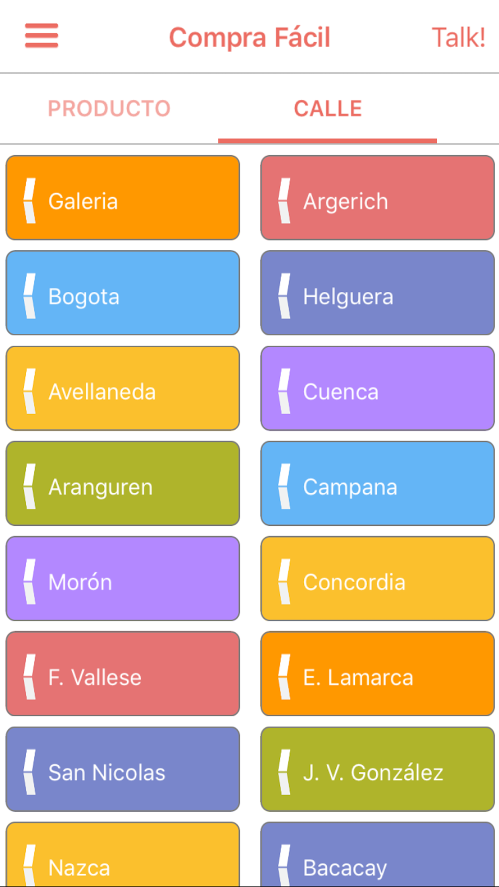Choose the Bacacay street button
The image size is (499, 887).
click(x=378, y=855)
